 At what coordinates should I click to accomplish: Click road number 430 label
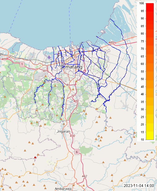[x=72, y=136]
